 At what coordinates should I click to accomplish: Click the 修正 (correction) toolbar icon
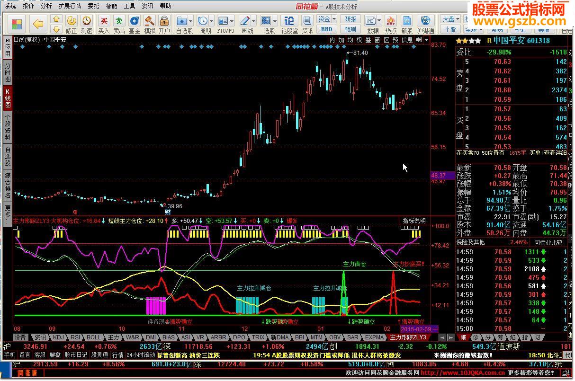(x=71, y=24)
